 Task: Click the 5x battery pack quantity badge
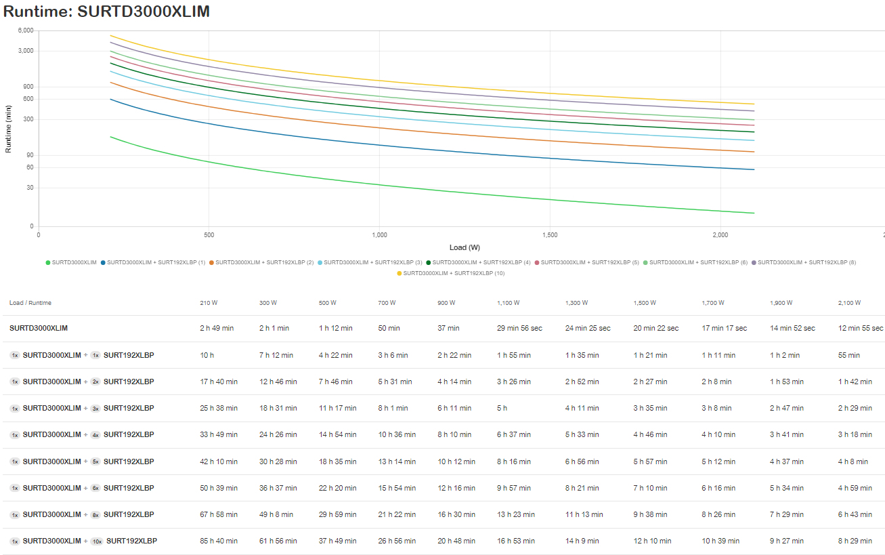(x=95, y=461)
